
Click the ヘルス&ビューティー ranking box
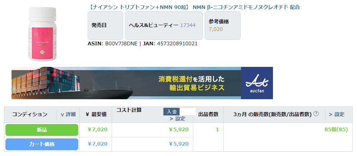pyautogui.click(x=164, y=25)
